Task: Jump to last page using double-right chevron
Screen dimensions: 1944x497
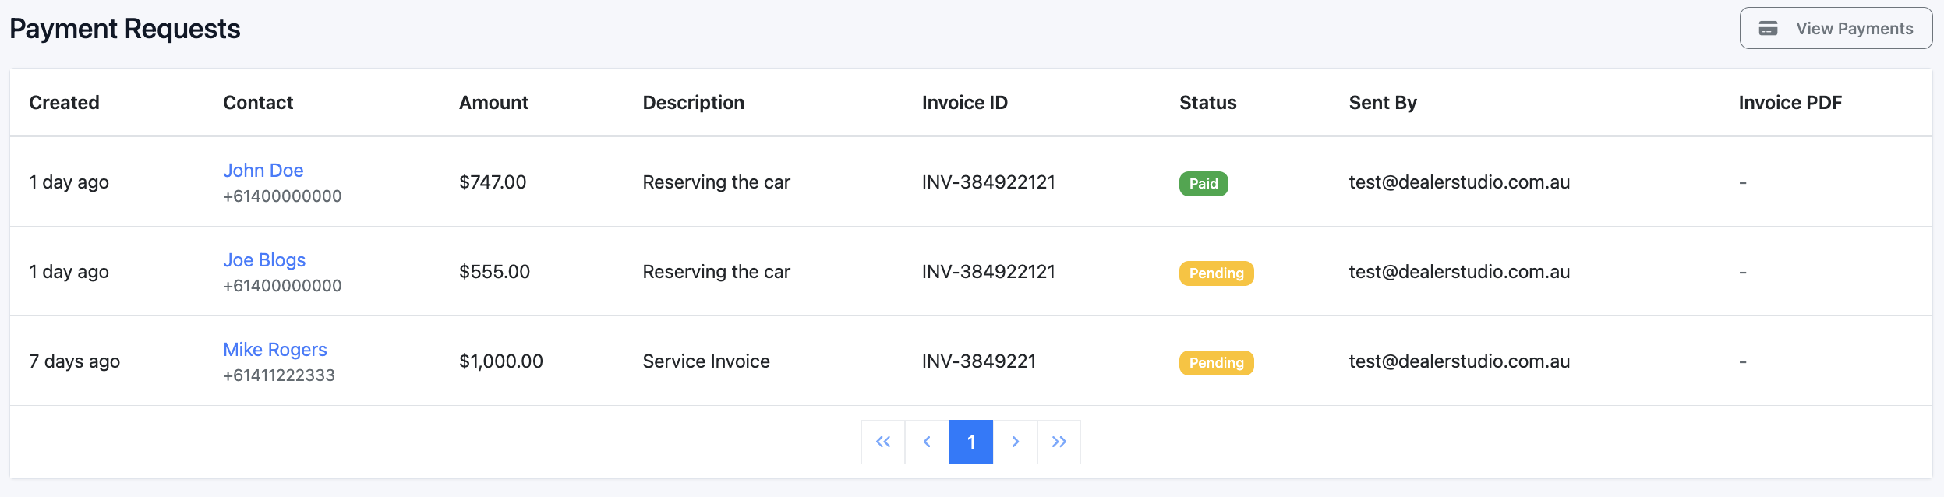Action: [1059, 442]
